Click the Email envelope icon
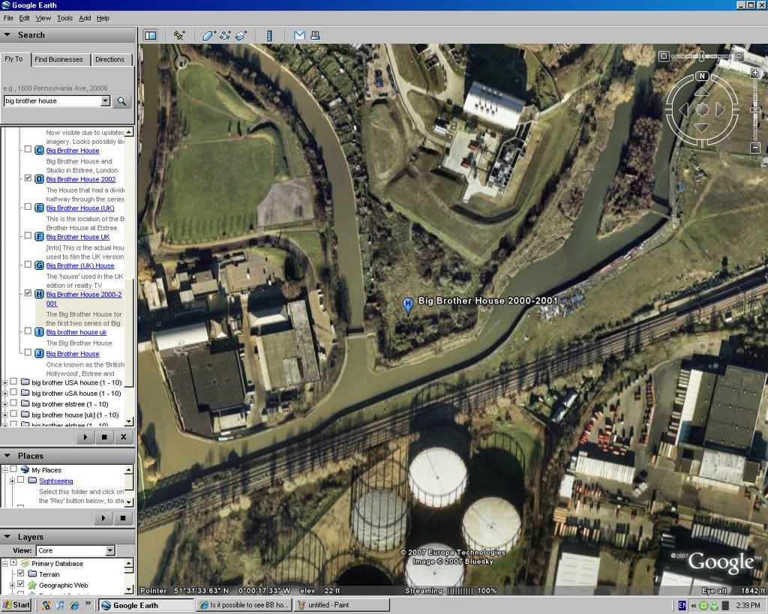This screenshot has width=768, height=614. point(299,35)
